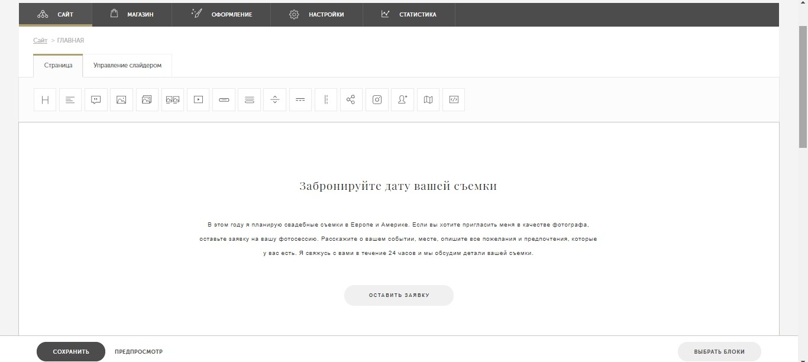
Task: Go to the Статистика section
Action: 409,14
